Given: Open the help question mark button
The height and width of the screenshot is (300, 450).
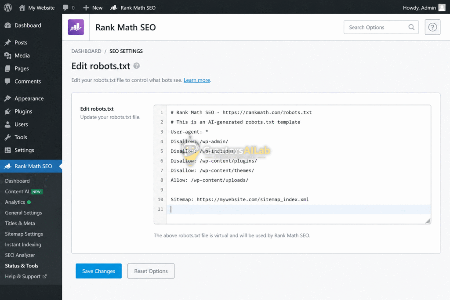Looking at the screenshot, I should 432,27.
